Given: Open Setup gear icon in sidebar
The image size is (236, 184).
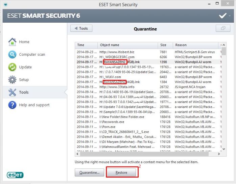Looking at the screenshot, I should [11, 80].
